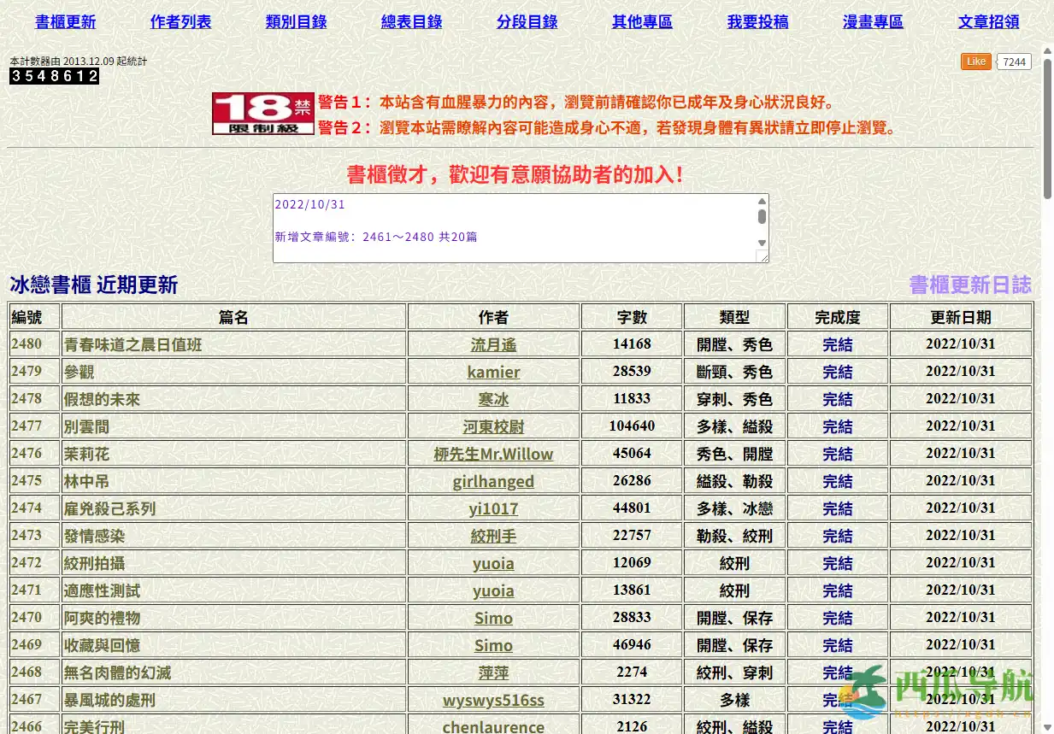
Task: Open the 書櫃更新日誌 update log
Action: tap(969, 285)
